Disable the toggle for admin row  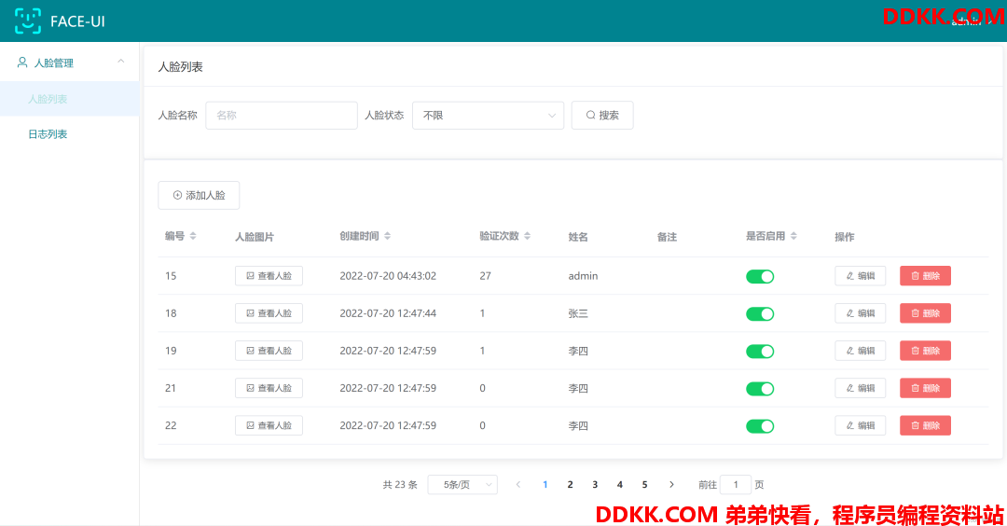760,277
